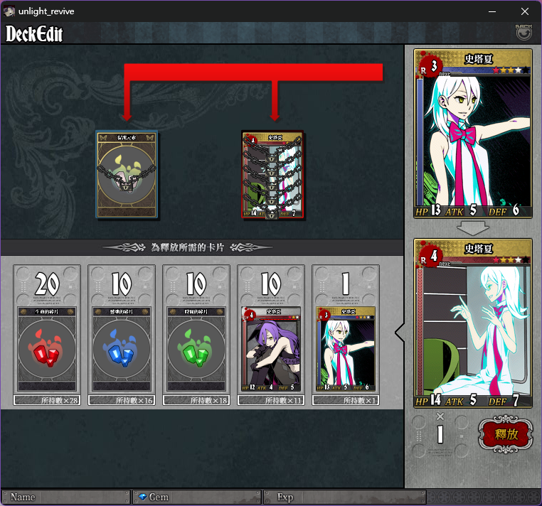
Task: Select the red gem fragment card
Action: (x=47, y=349)
